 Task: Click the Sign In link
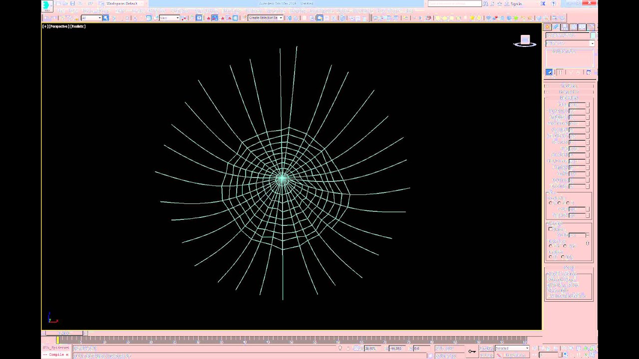[x=516, y=3]
